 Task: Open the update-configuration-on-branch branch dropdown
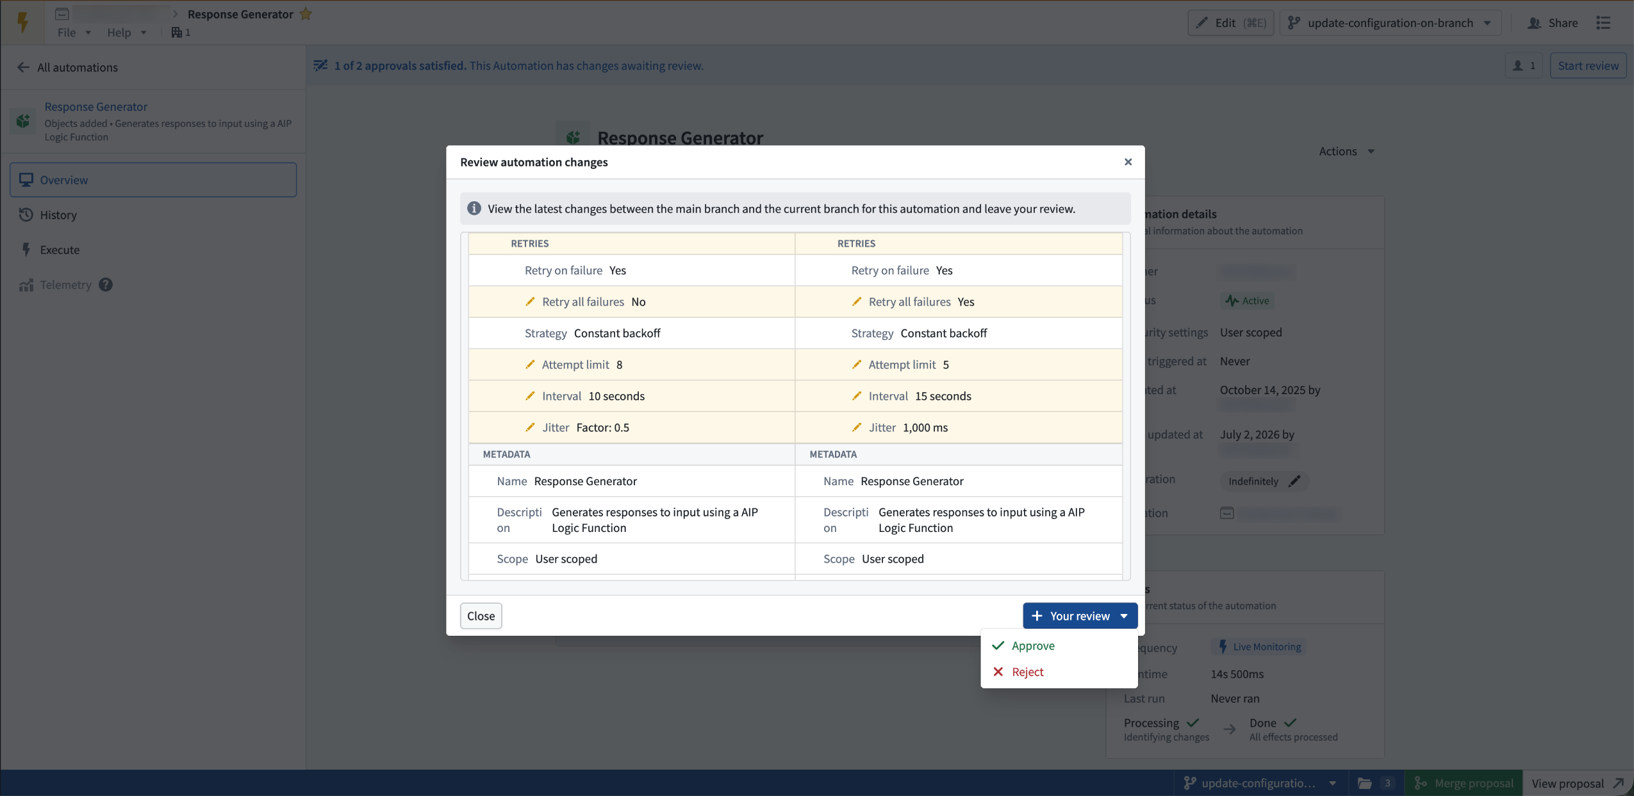1390,22
